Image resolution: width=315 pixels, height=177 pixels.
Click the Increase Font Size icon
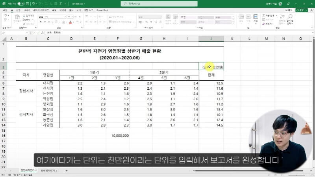coord(76,17)
